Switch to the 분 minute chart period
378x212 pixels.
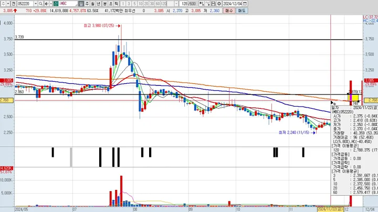click(105, 4)
